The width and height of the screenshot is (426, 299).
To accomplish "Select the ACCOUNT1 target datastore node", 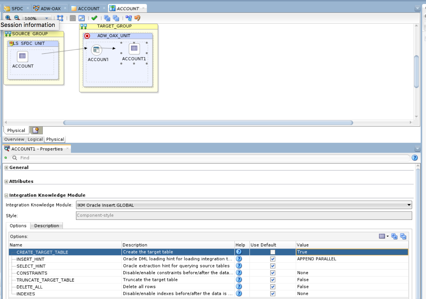I will [134, 49].
